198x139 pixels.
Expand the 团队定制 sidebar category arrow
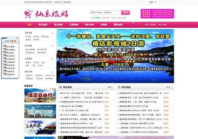(52, 72)
